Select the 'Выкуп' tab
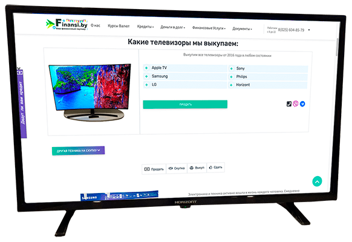The width and height of the screenshot is (352, 242). (197, 168)
